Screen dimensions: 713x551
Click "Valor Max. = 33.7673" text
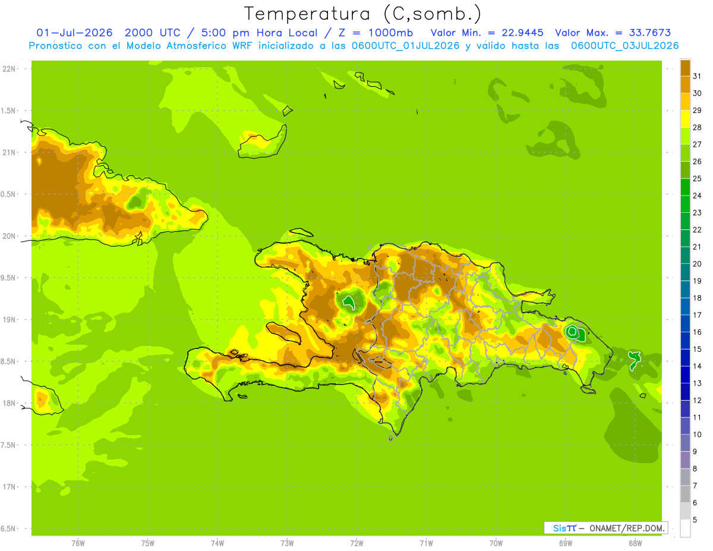pos(613,33)
